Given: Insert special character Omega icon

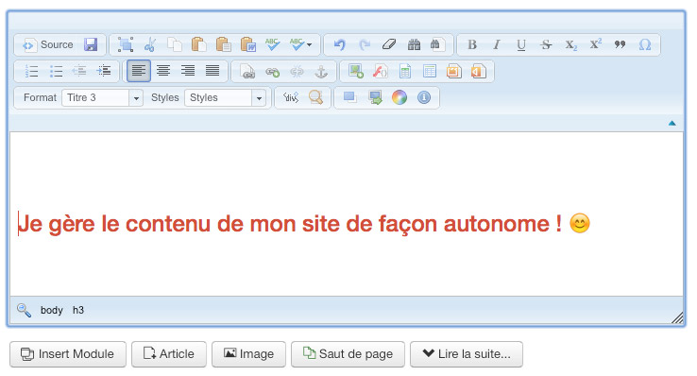Looking at the screenshot, I should (x=644, y=44).
